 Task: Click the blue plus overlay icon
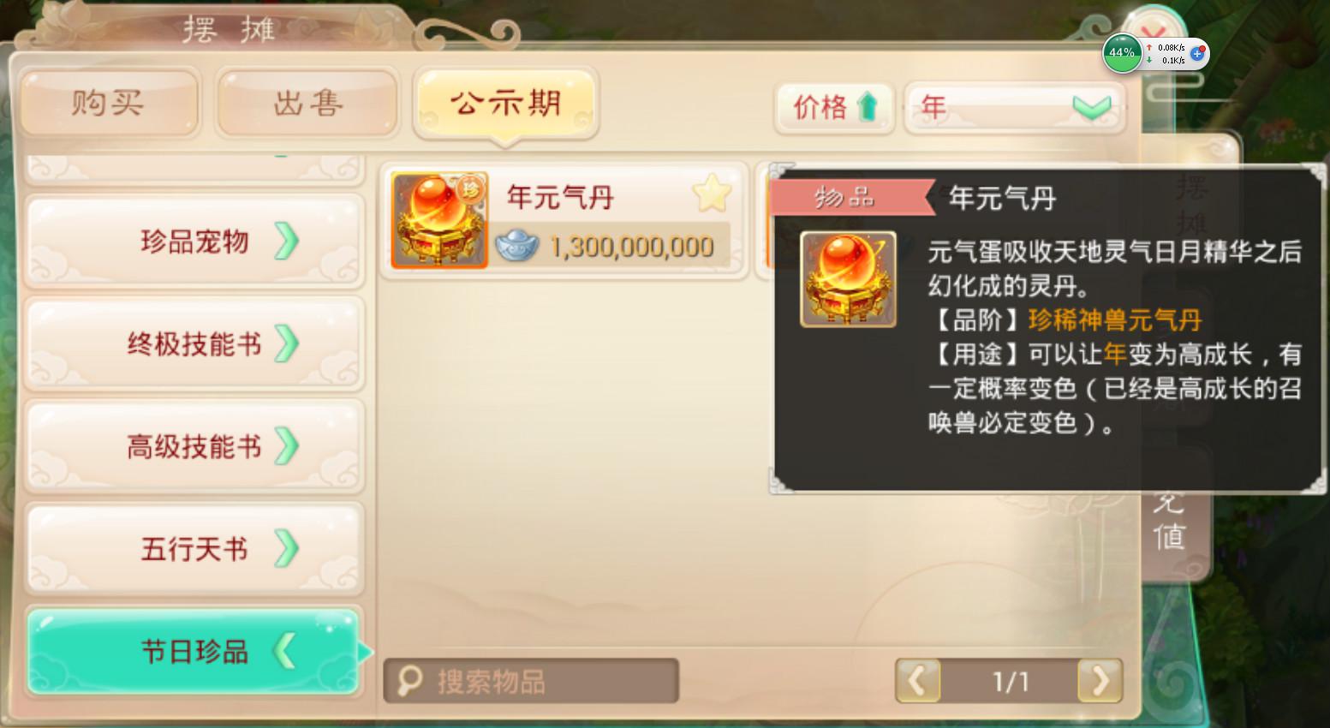[1197, 53]
